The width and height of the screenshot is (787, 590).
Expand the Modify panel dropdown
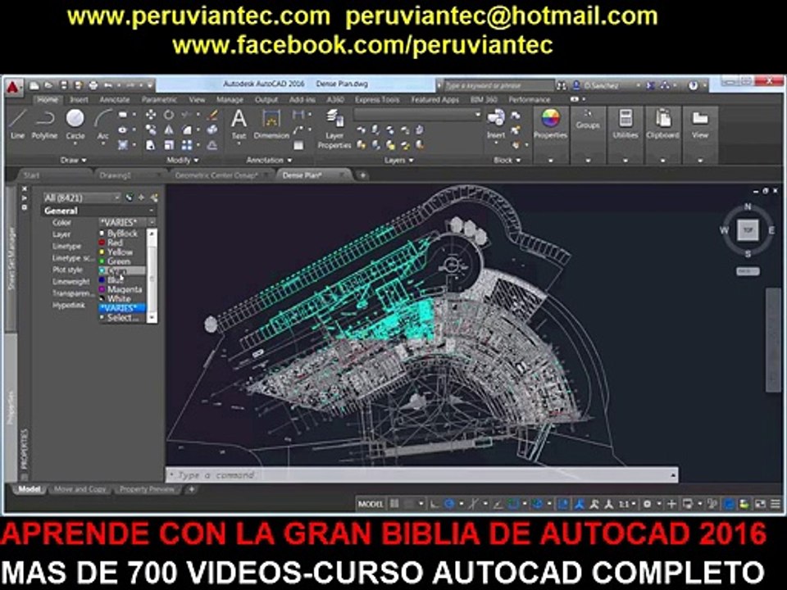click(x=182, y=160)
